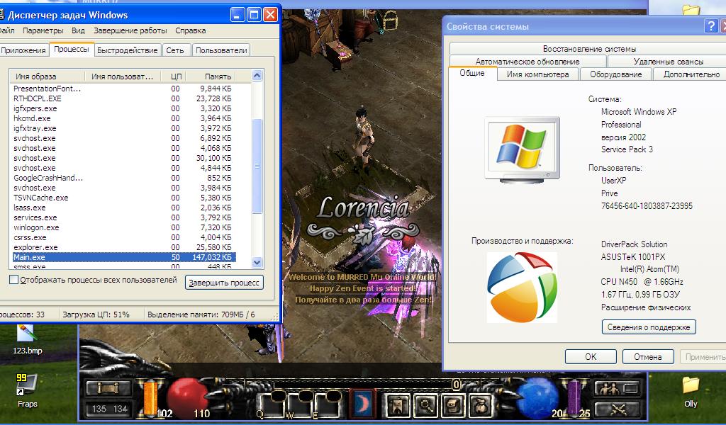The height and width of the screenshot is (425, 726).
Task: Open the Файл menu in Task Manager
Action: [6, 30]
